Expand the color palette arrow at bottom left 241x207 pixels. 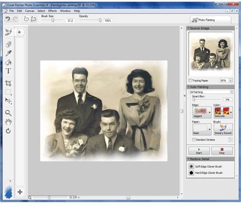10,181
